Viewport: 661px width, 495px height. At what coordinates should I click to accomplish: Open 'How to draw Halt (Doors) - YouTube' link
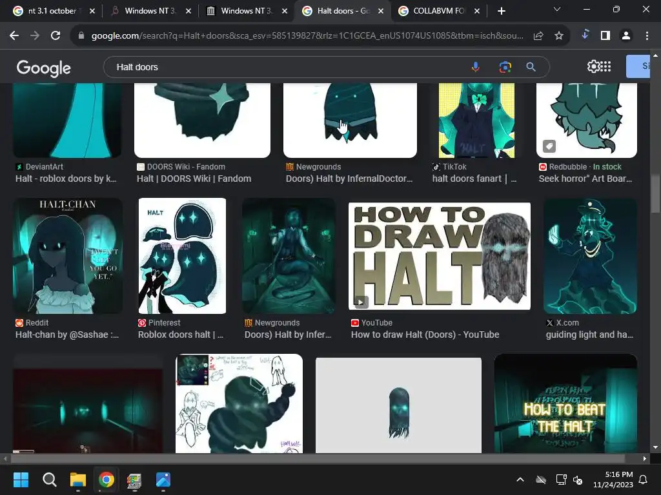point(425,335)
